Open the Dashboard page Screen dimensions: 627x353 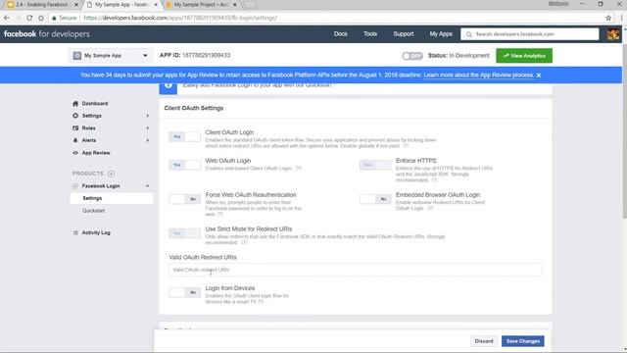pyautogui.click(x=95, y=104)
